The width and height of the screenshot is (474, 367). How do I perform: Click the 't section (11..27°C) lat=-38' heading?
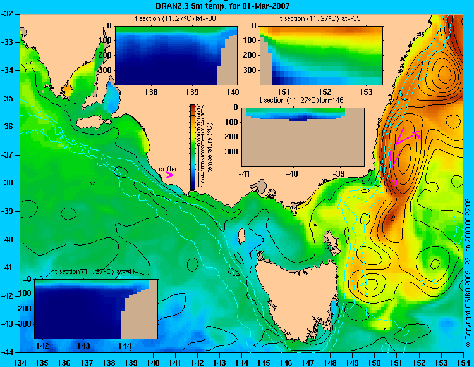tap(175, 18)
